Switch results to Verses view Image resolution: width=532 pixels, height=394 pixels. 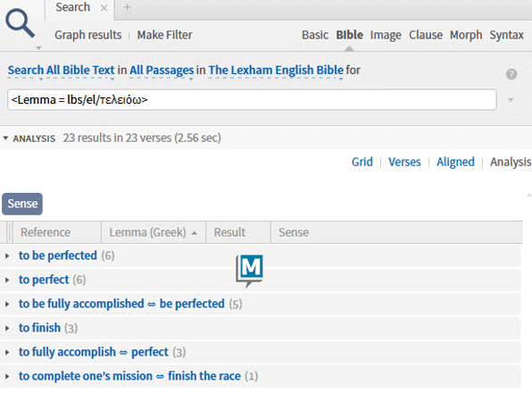click(x=404, y=162)
